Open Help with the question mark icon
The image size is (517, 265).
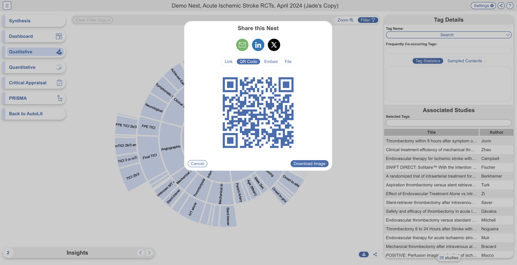point(510,5)
